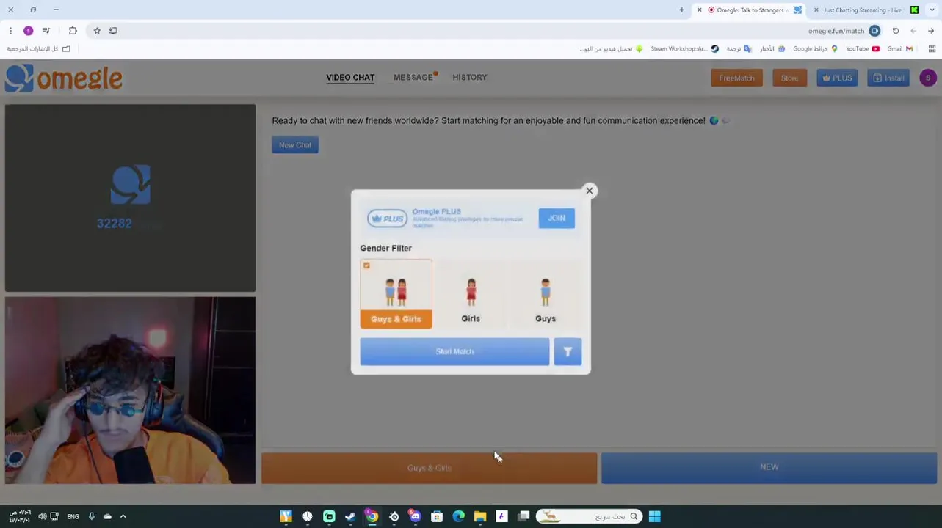942x528 pixels.
Task: Close the gender filter dialog
Action: 589,191
